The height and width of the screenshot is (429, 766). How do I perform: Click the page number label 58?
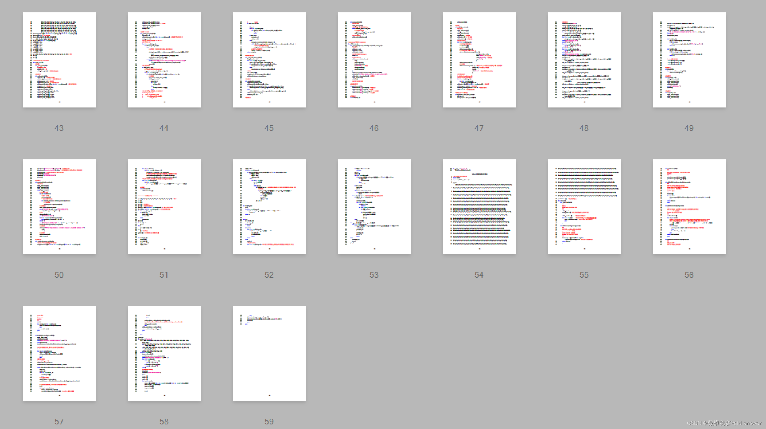[x=164, y=422]
